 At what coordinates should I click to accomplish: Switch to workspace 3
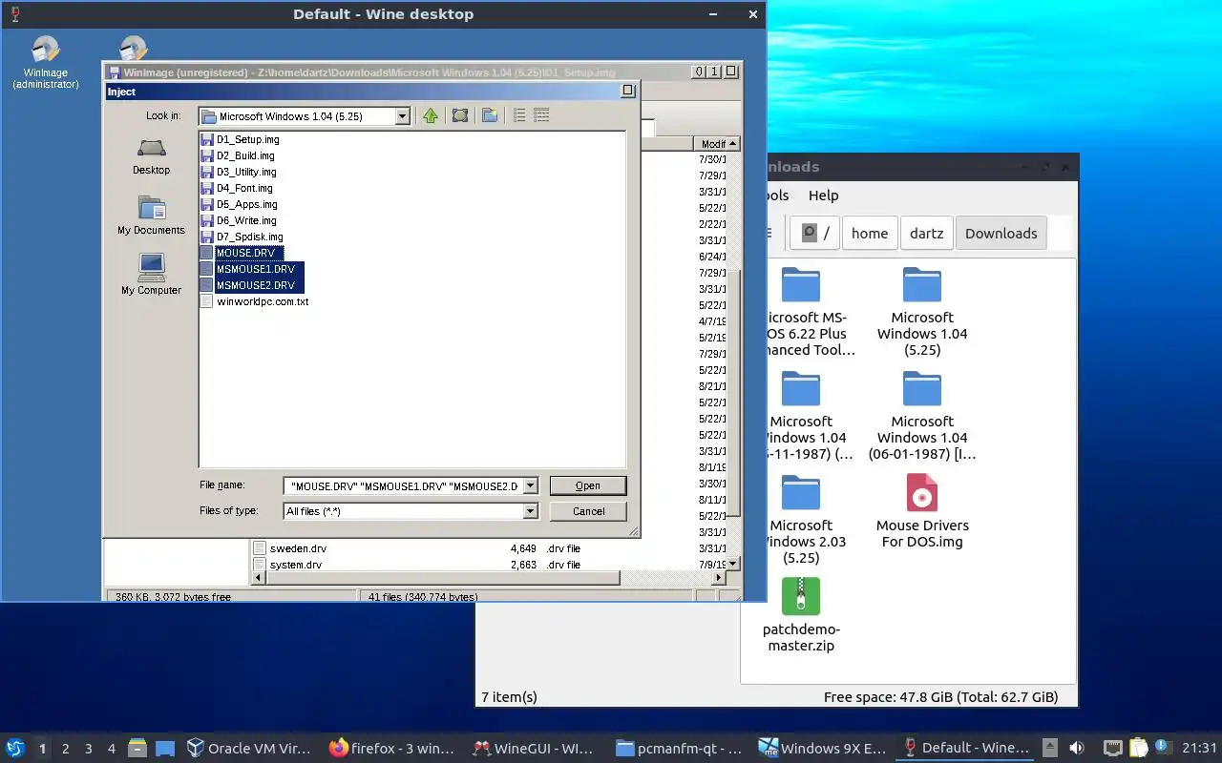point(89,749)
